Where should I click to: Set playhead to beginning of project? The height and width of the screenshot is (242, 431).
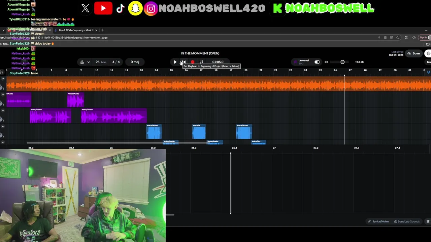pos(184,62)
